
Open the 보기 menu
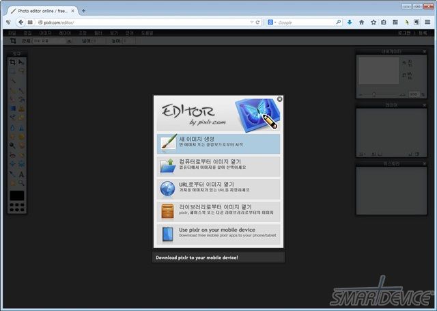click(x=114, y=33)
